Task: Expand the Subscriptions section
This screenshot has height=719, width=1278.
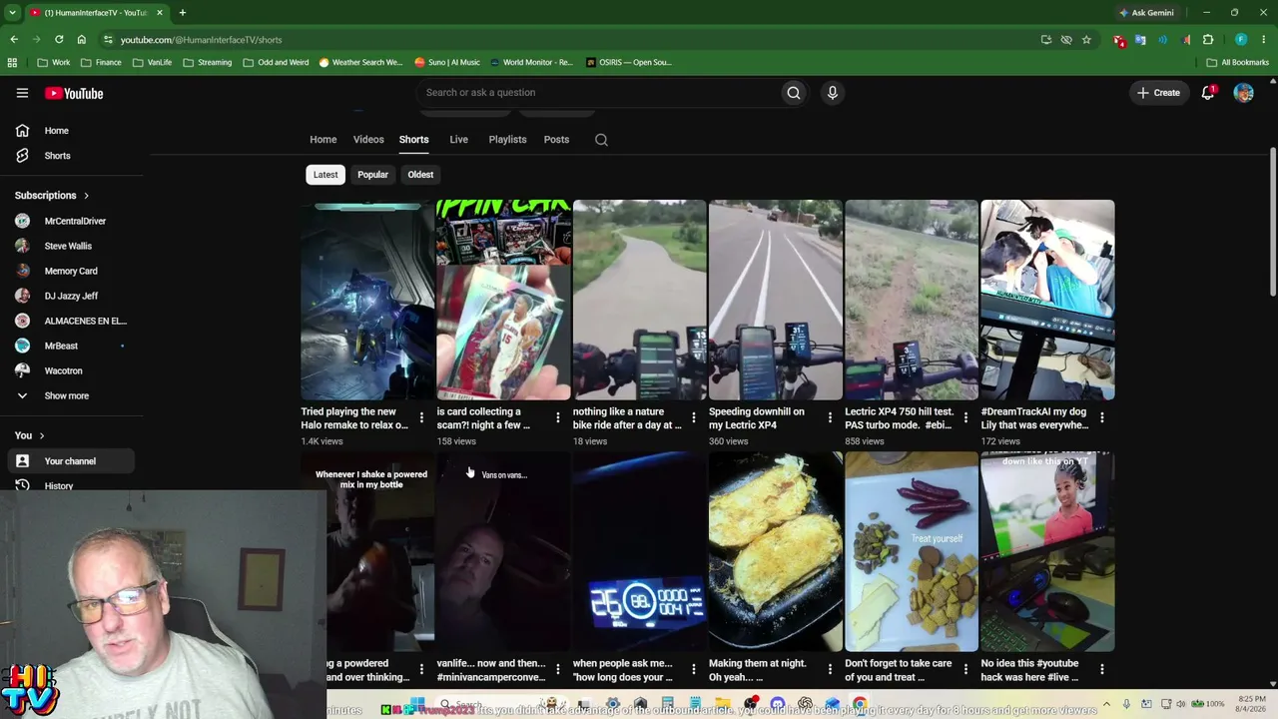Action: 52,196
